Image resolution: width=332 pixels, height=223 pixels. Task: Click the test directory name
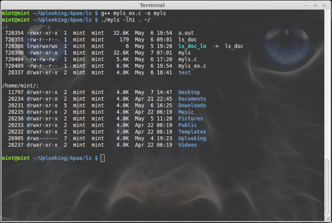pyautogui.click(x=184, y=73)
